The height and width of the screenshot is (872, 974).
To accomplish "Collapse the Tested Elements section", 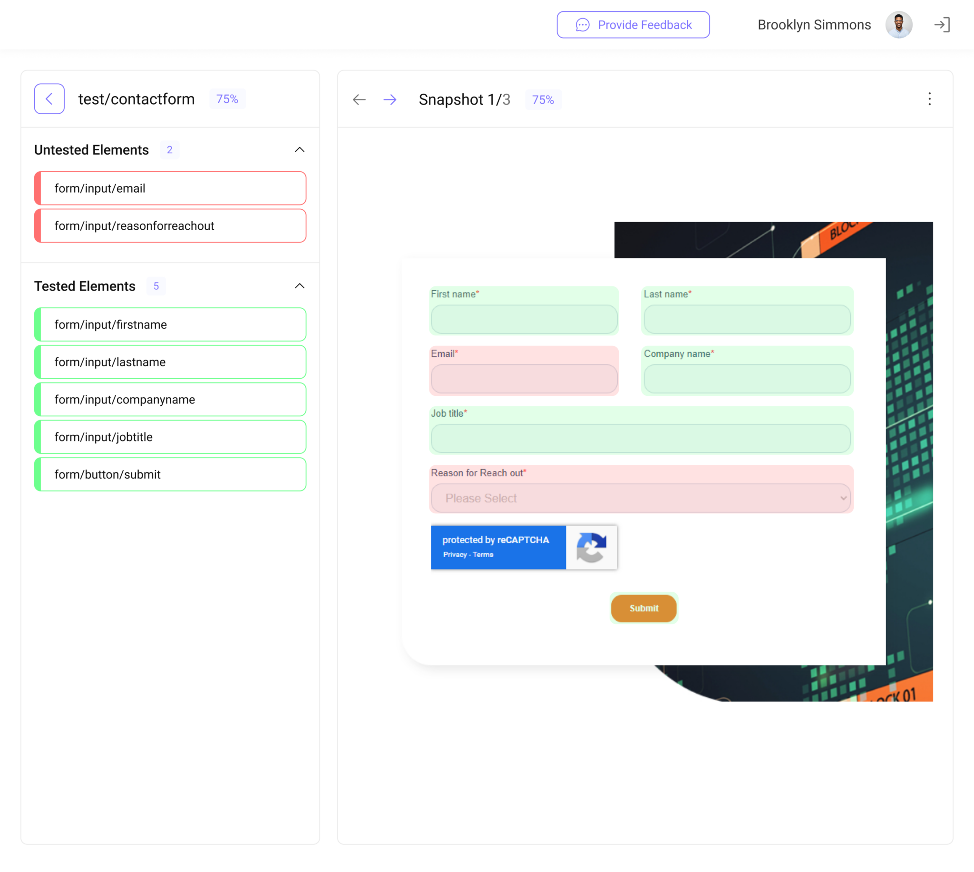I will pyautogui.click(x=300, y=286).
